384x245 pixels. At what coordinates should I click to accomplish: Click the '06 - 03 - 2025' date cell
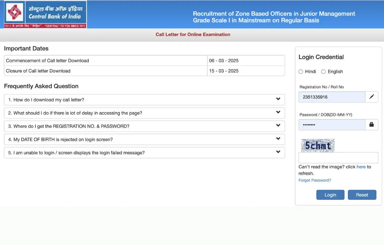pyautogui.click(x=246, y=61)
